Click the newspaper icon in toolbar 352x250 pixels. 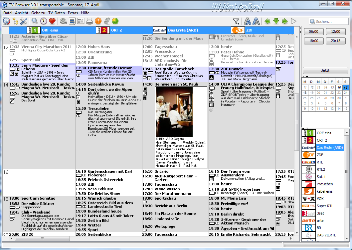pyautogui.click(x=81, y=21)
